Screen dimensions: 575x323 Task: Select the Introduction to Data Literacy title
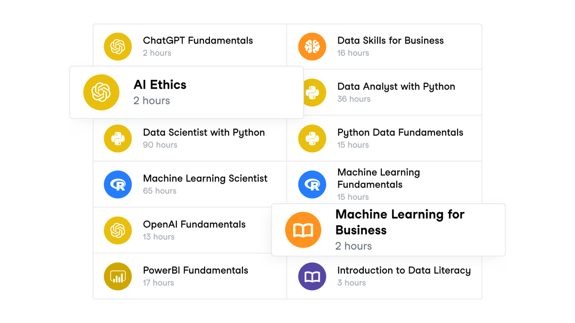click(x=404, y=270)
